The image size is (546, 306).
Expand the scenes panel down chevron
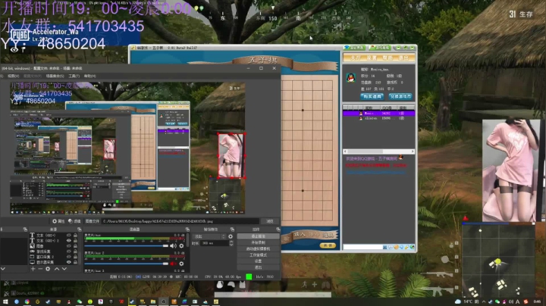tap(3, 269)
